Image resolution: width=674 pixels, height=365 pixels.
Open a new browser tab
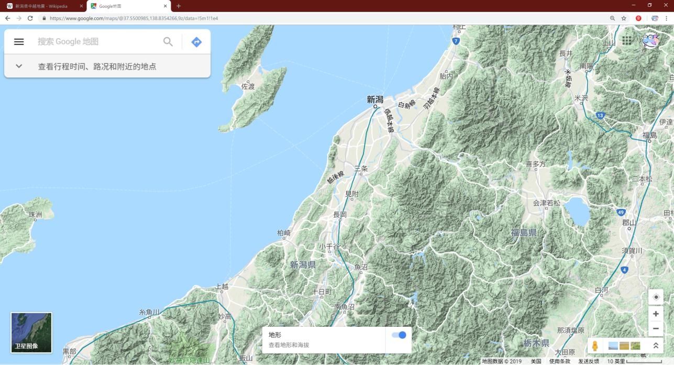(x=179, y=6)
